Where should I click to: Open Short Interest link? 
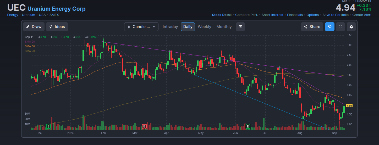(x=272, y=15)
